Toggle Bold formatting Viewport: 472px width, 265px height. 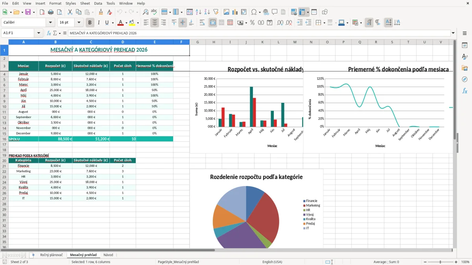tap(90, 23)
